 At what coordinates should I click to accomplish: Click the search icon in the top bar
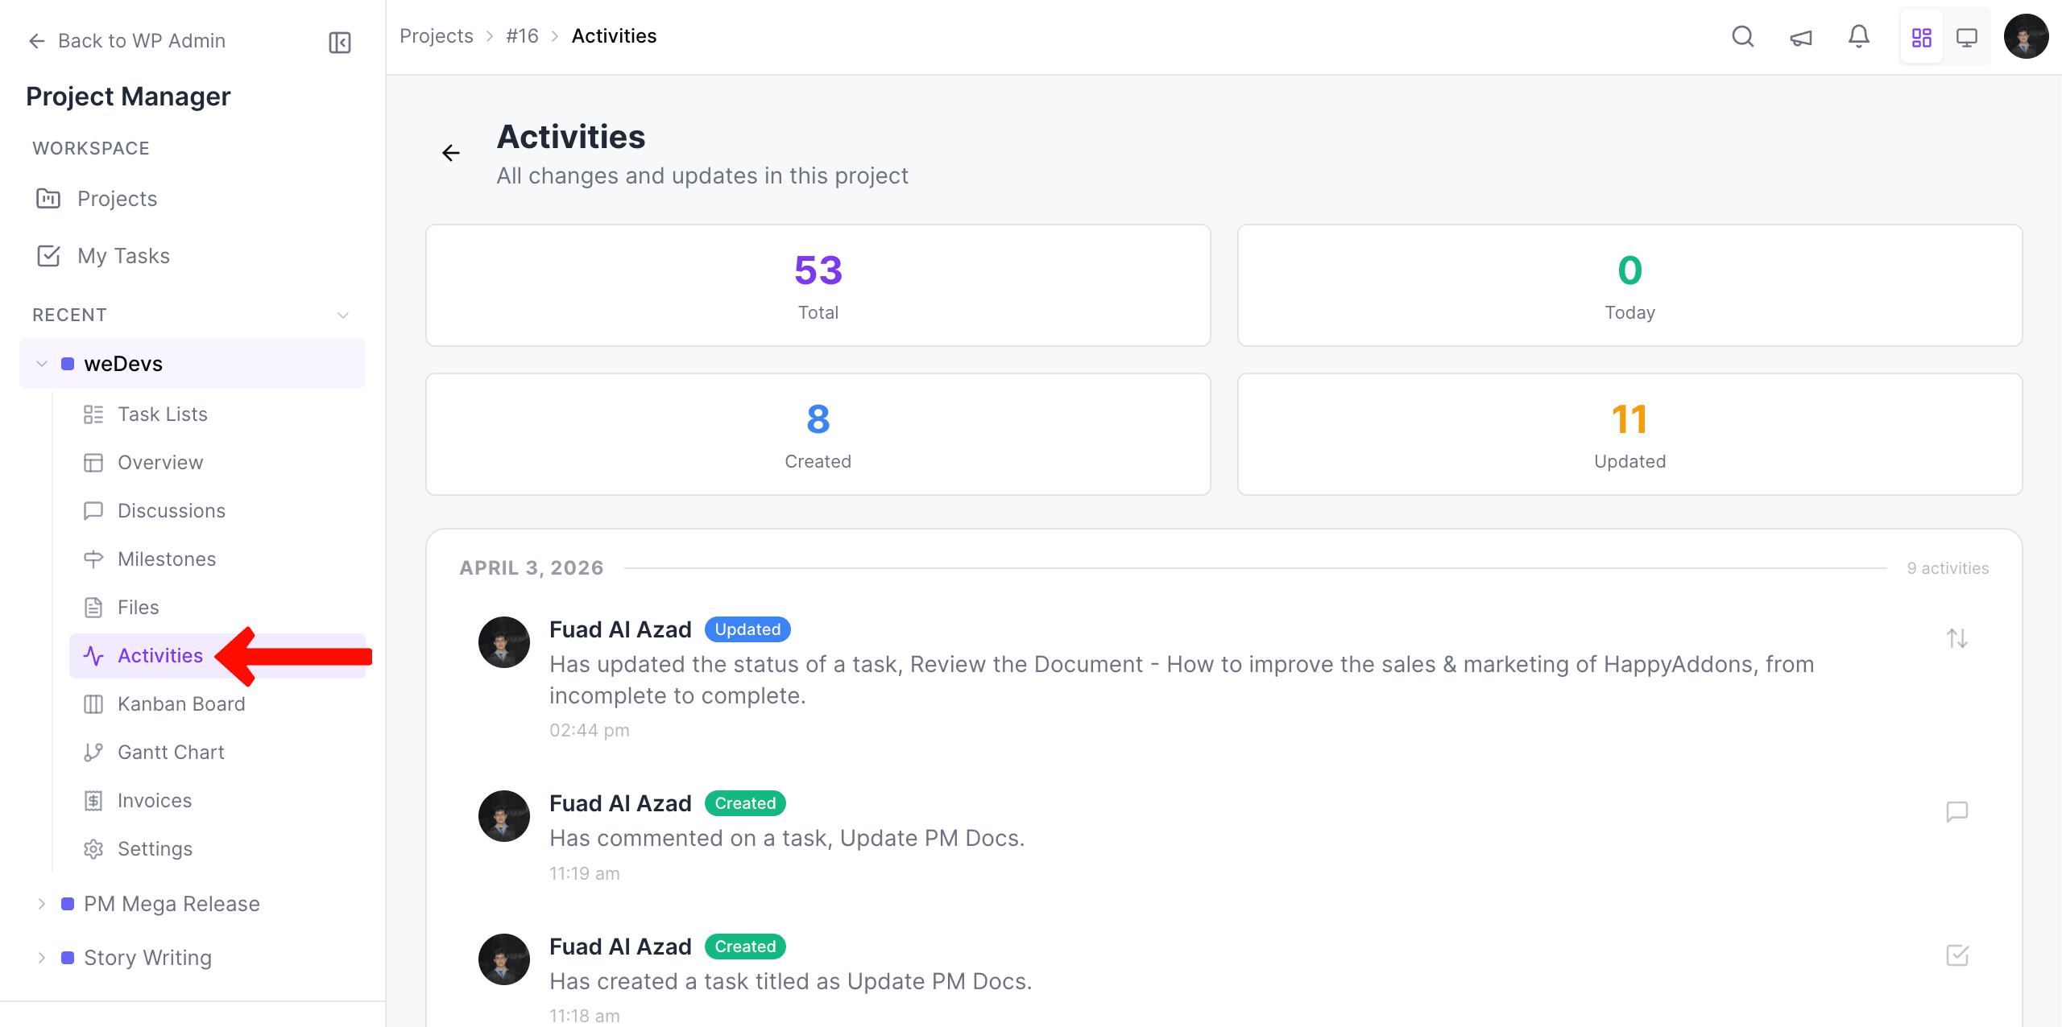coord(1743,36)
